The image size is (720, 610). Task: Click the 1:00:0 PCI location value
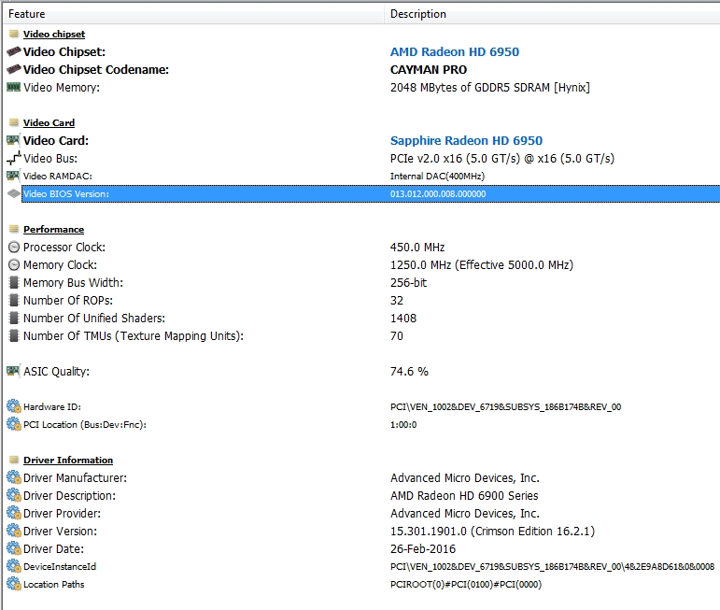click(x=403, y=425)
